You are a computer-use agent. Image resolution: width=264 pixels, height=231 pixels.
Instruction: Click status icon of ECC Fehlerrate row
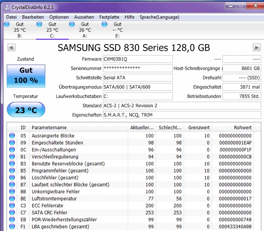[x=12, y=205]
